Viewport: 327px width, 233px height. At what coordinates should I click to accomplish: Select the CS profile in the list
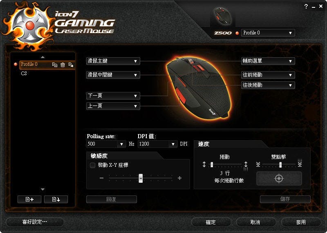[x=24, y=74]
